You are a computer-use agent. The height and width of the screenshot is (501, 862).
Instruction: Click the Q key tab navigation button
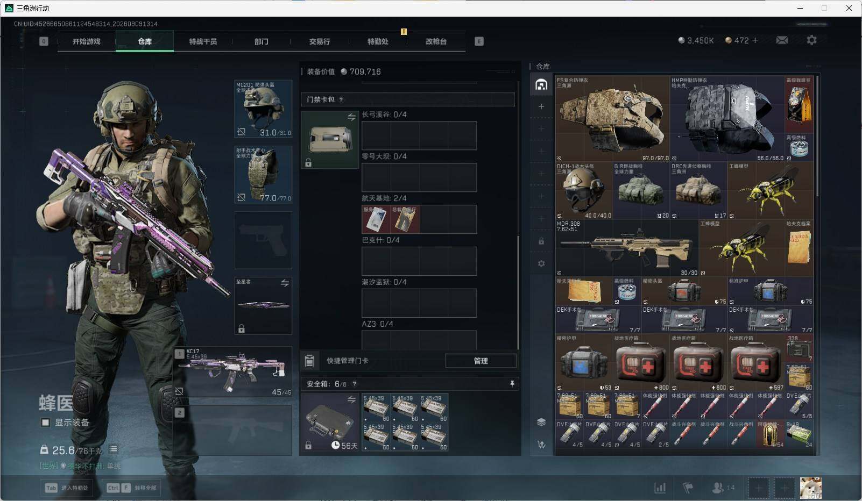[x=44, y=41]
